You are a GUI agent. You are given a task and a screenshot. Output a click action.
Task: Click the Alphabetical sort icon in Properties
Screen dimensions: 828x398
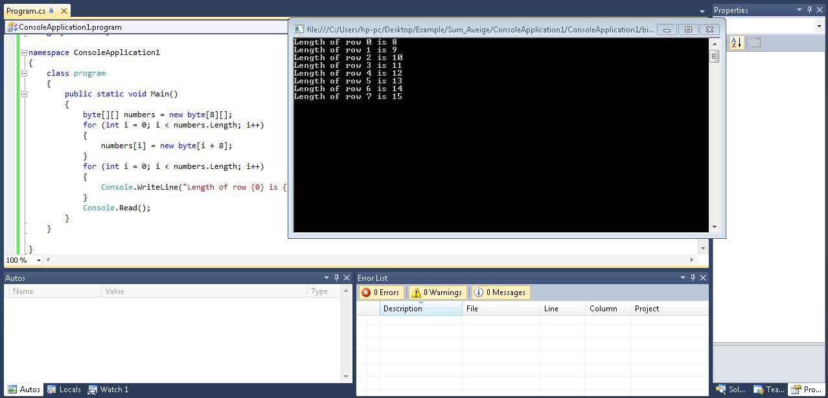point(737,43)
